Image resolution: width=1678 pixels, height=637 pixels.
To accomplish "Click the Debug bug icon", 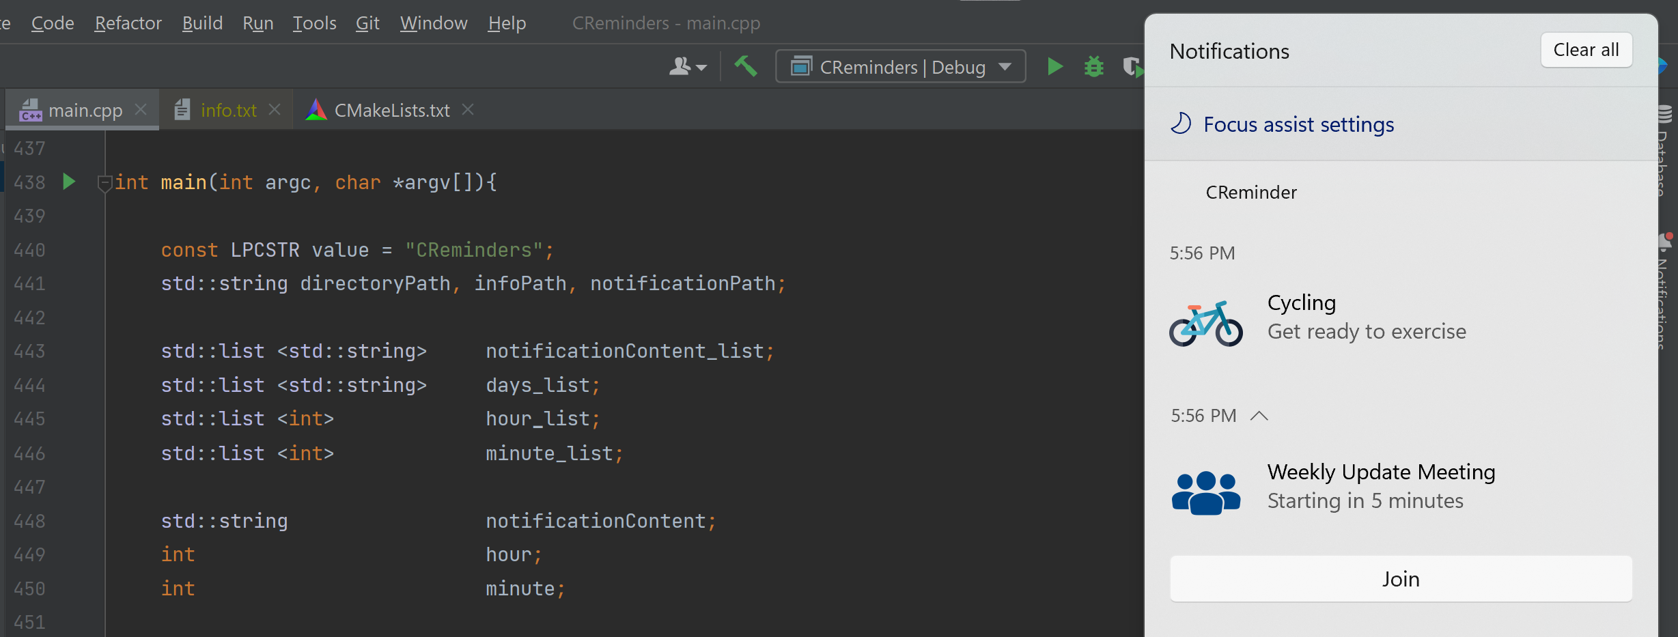I will [x=1093, y=67].
